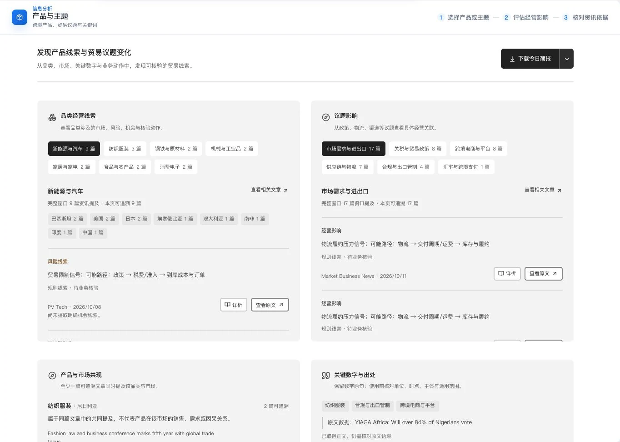Select the 汇率与跨境支付 topic chip
Image resolution: width=620 pixels, height=442 pixels.
[x=466, y=167]
